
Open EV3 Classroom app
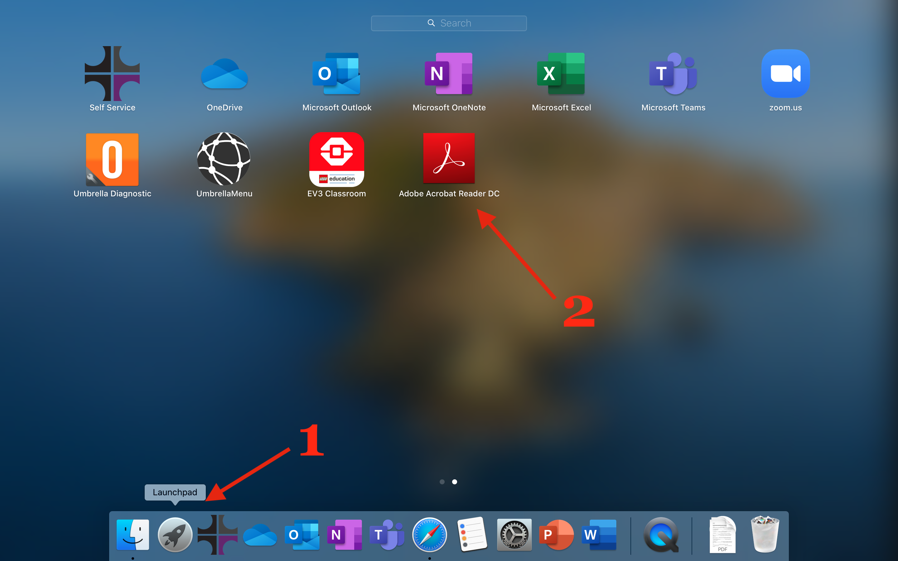point(336,159)
